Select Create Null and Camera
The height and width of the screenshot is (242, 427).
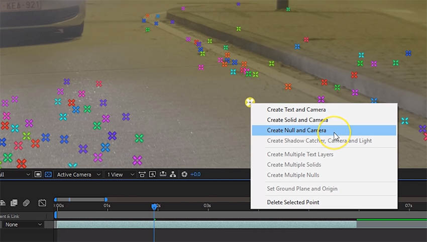[296, 130]
